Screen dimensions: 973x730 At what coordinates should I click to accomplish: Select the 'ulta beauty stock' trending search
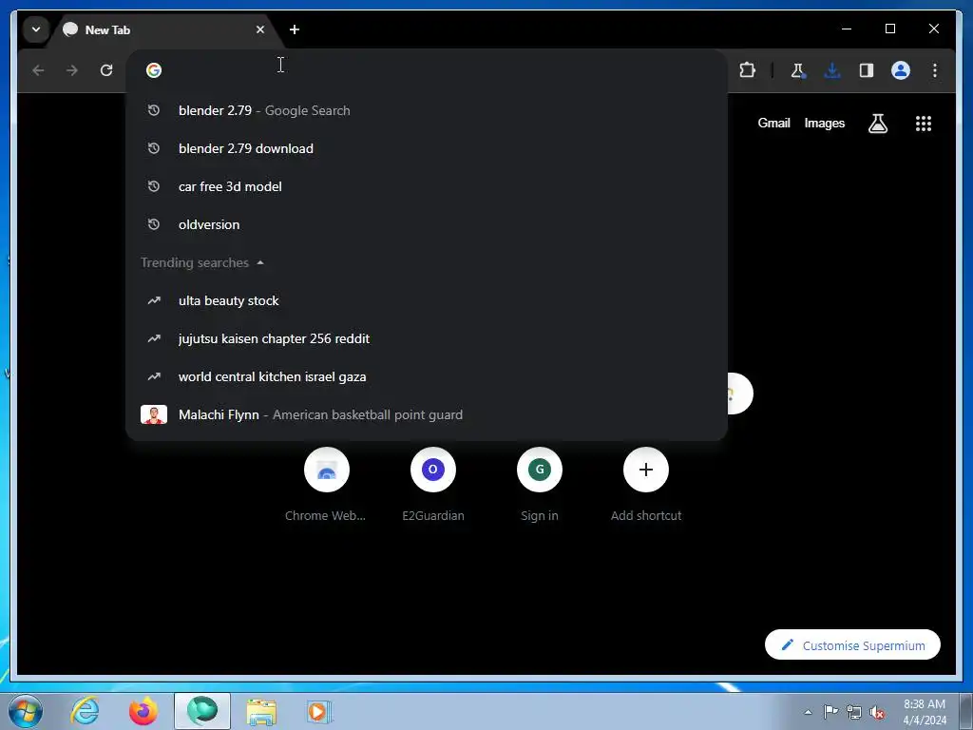point(427,300)
